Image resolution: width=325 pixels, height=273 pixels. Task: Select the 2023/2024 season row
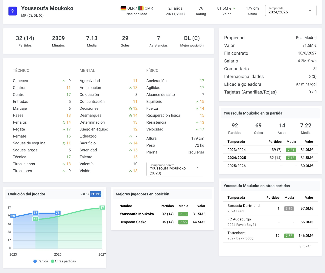pyautogui.click(x=270, y=150)
